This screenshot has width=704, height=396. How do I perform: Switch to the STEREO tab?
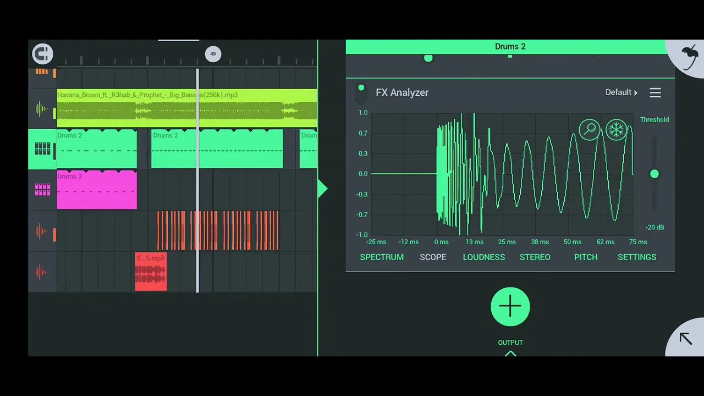[x=535, y=257]
